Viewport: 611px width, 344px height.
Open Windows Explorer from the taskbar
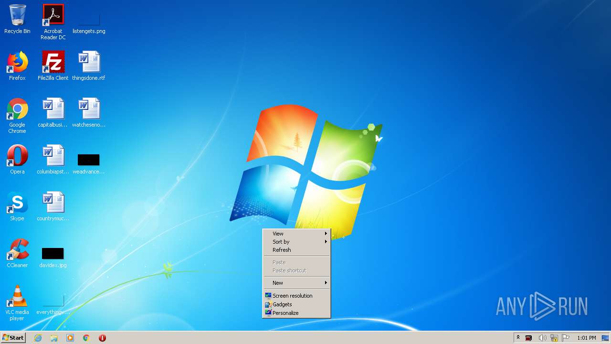pos(54,338)
